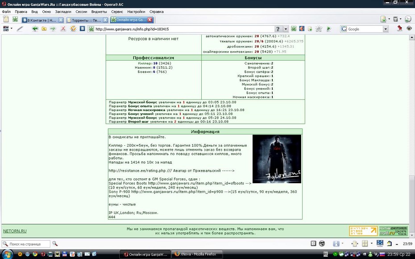Click the clock history icon at top right
The image size is (415, 259).
[408, 19]
